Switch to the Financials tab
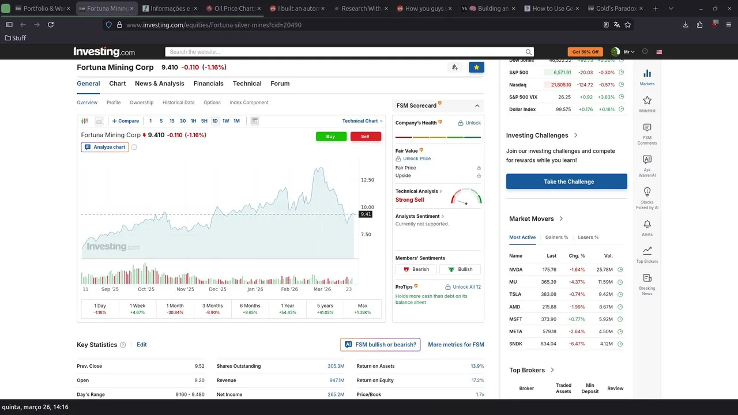The width and height of the screenshot is (738, 415). click(209, 84)
